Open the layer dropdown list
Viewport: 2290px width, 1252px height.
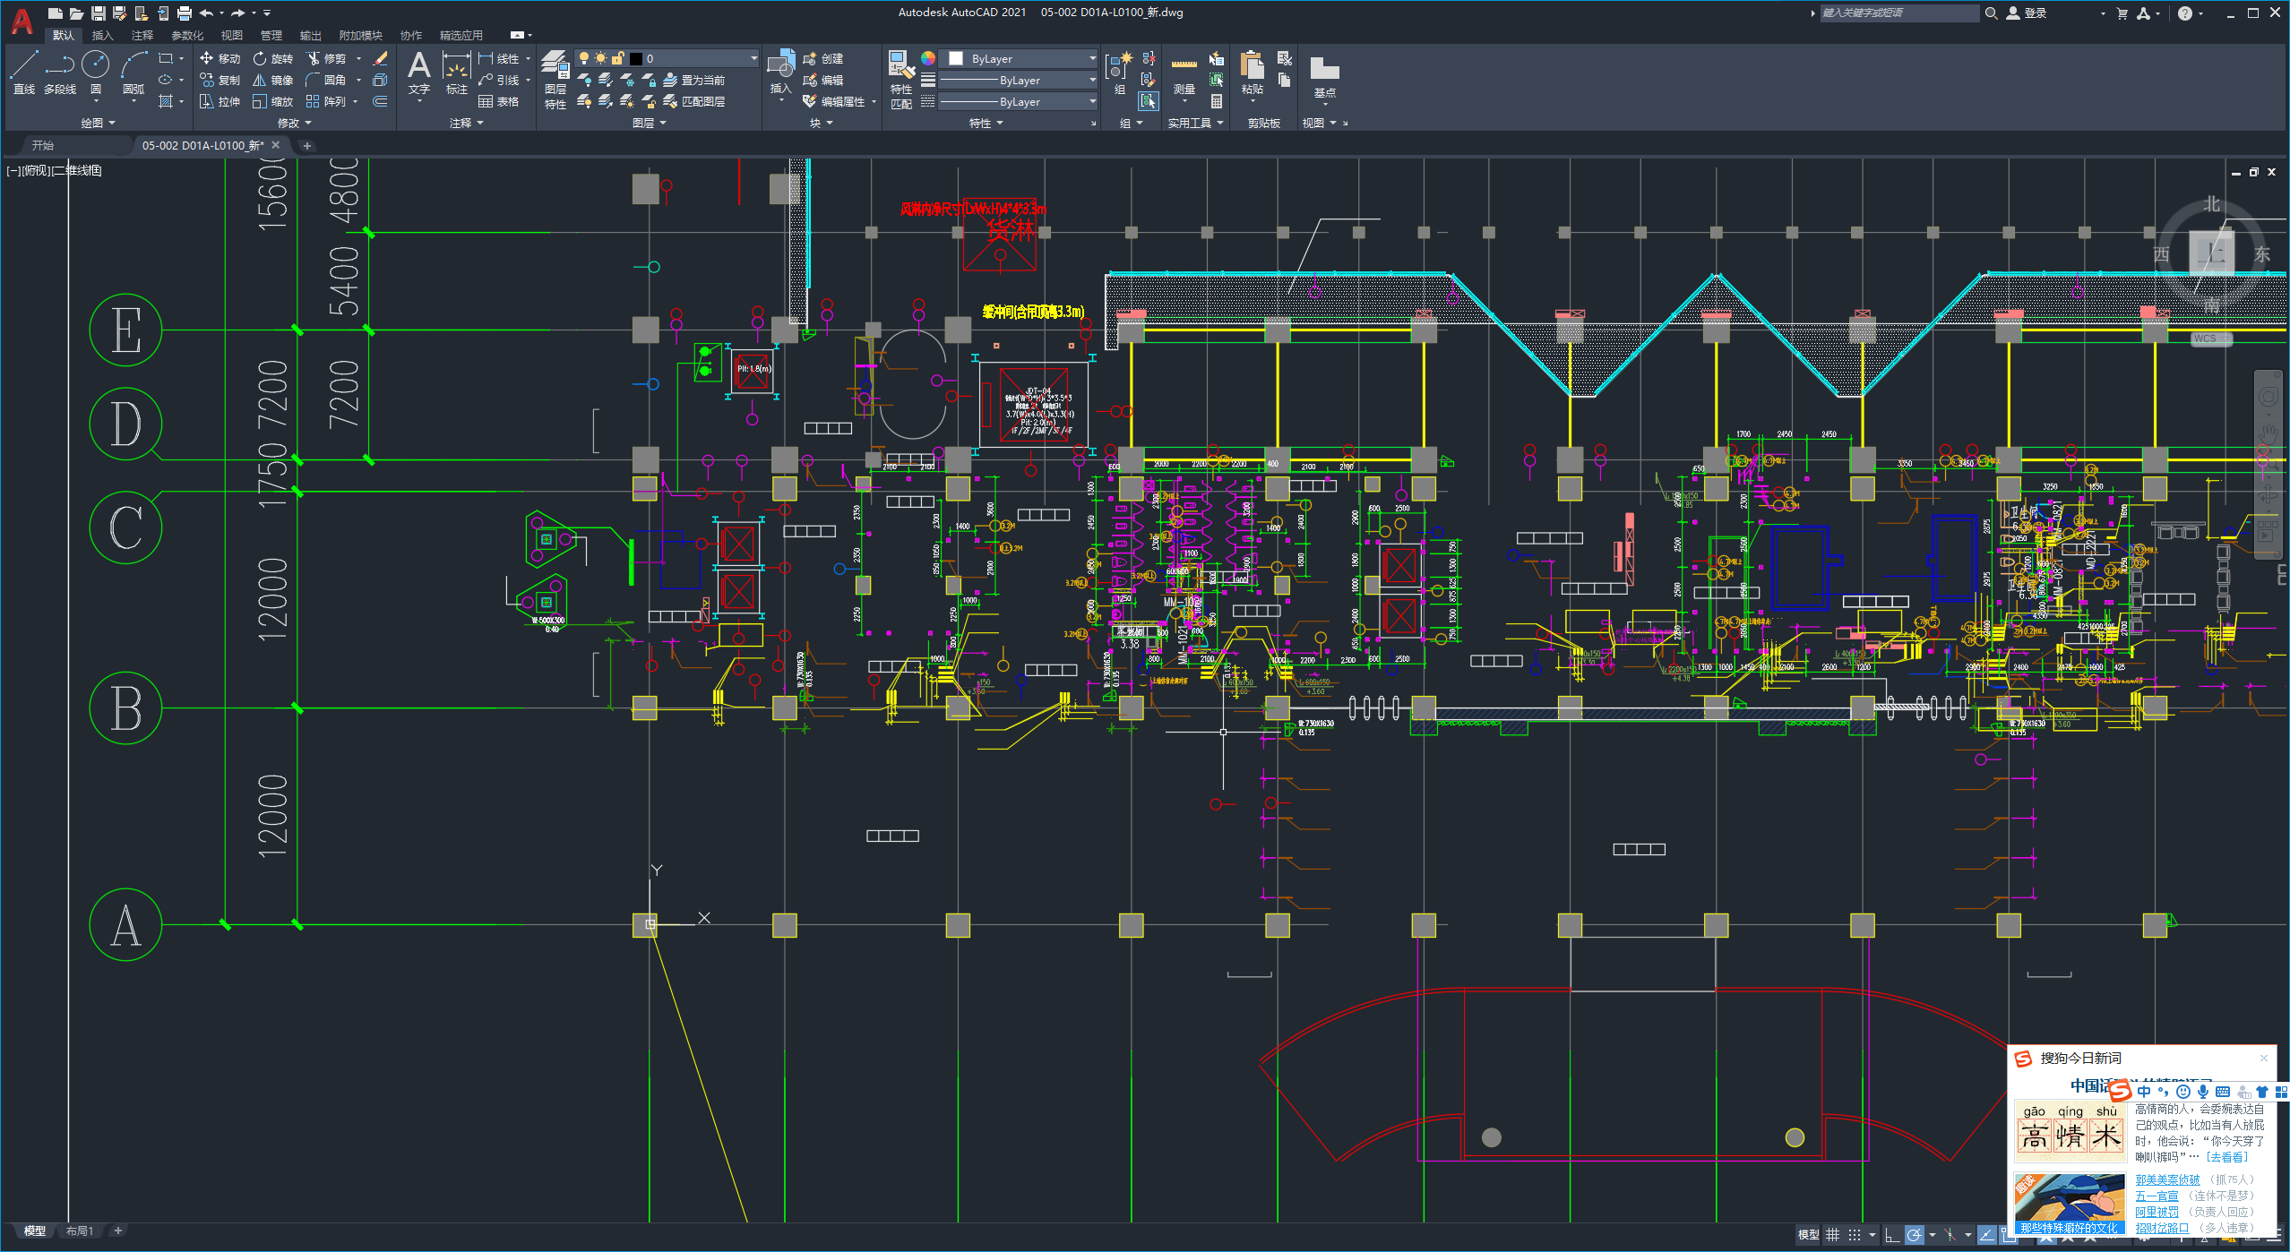point(753,58)
